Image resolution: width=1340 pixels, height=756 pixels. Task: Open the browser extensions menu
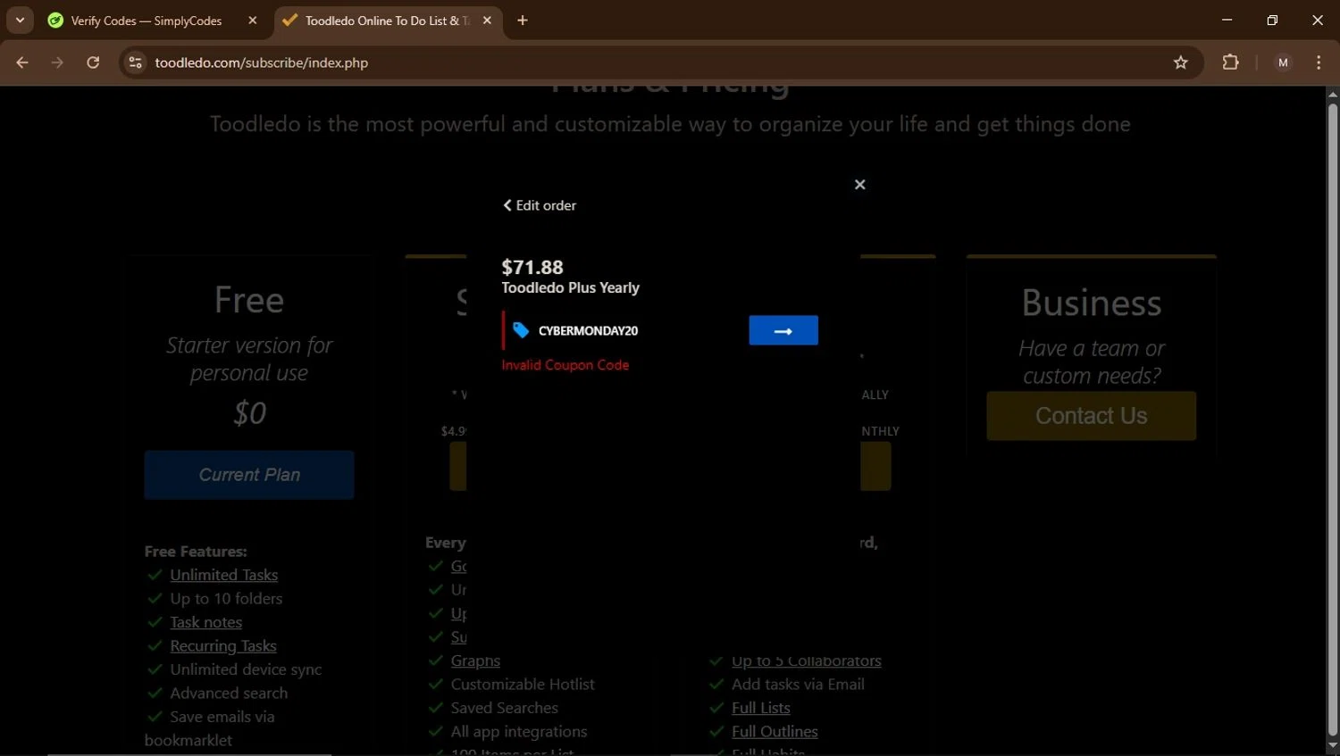coord(1230,62)
